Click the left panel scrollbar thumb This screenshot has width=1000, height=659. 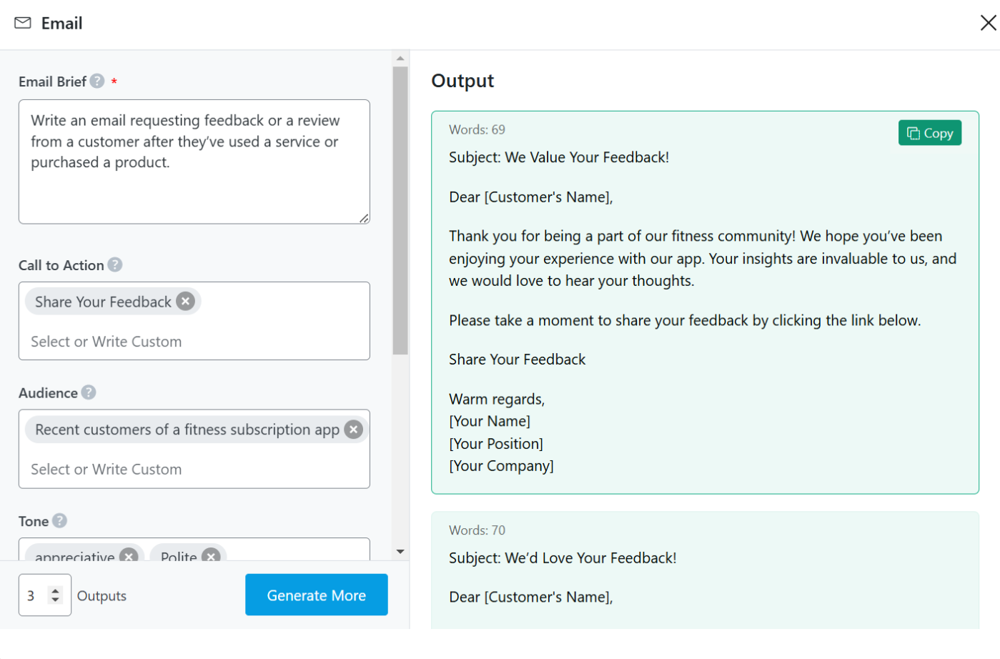pos(400,211)
